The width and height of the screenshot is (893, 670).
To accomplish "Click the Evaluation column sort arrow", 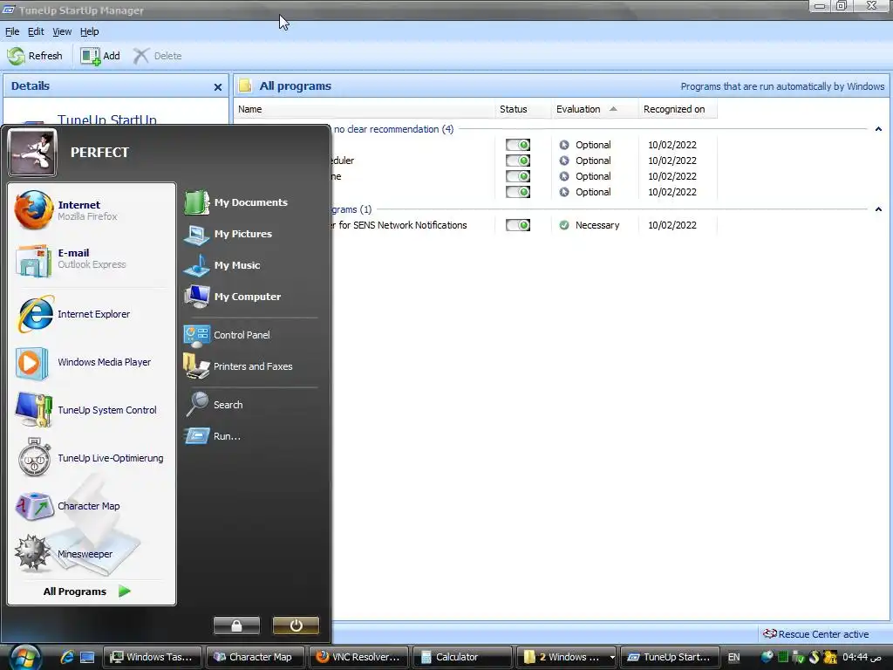I will [613, 109].
